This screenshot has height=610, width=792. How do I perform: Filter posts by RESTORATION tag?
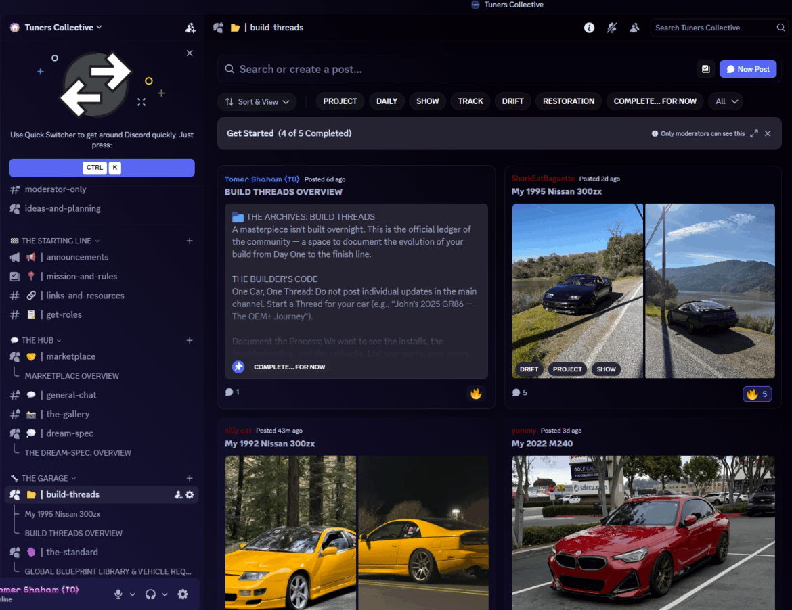pos(568,101)
